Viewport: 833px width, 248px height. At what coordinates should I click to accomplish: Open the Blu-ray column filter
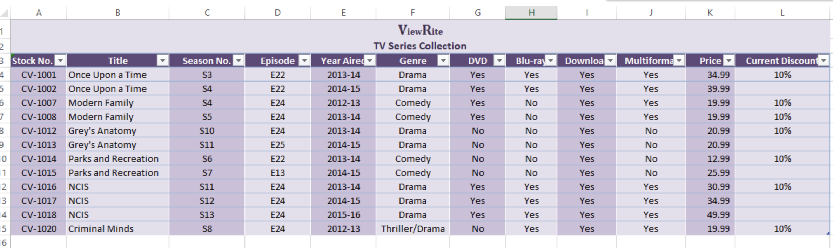(x=551, y=61)
